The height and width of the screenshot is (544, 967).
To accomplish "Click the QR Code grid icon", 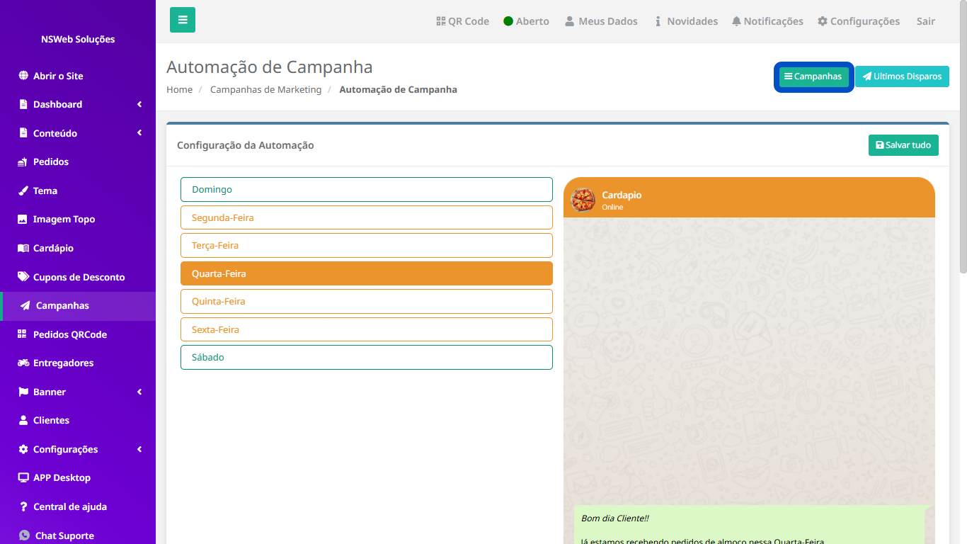I will pos(440,21).
